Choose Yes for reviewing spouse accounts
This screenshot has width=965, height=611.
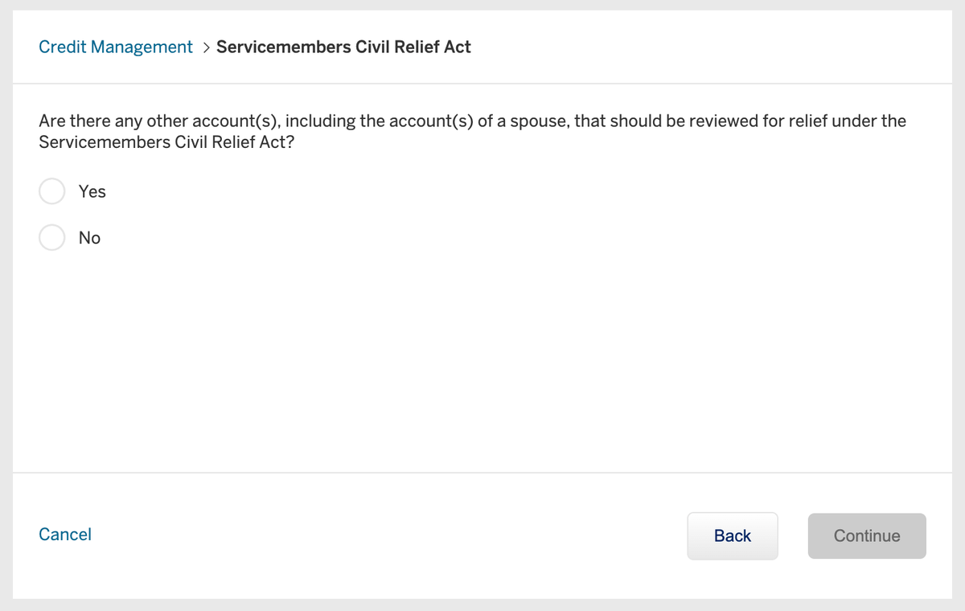point(51,191)
